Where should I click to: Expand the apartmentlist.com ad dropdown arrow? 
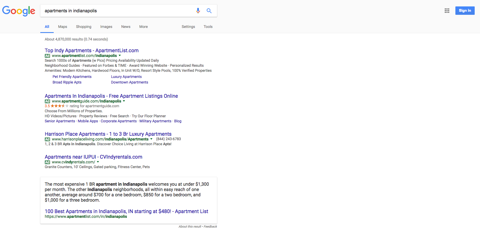tap(120, 56)
